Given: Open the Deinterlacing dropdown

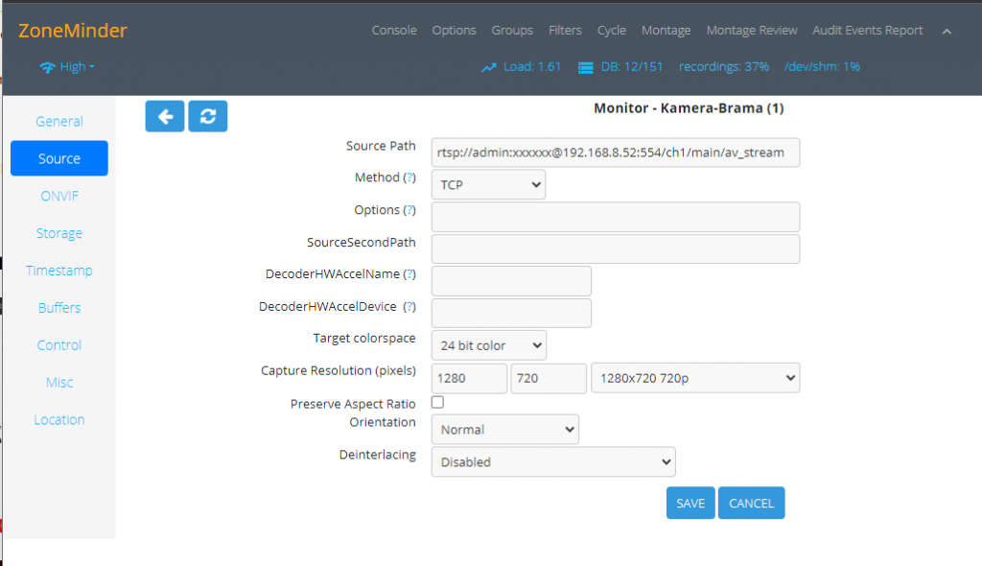Looking at the screenshot, I should click(x=553, y=462).
